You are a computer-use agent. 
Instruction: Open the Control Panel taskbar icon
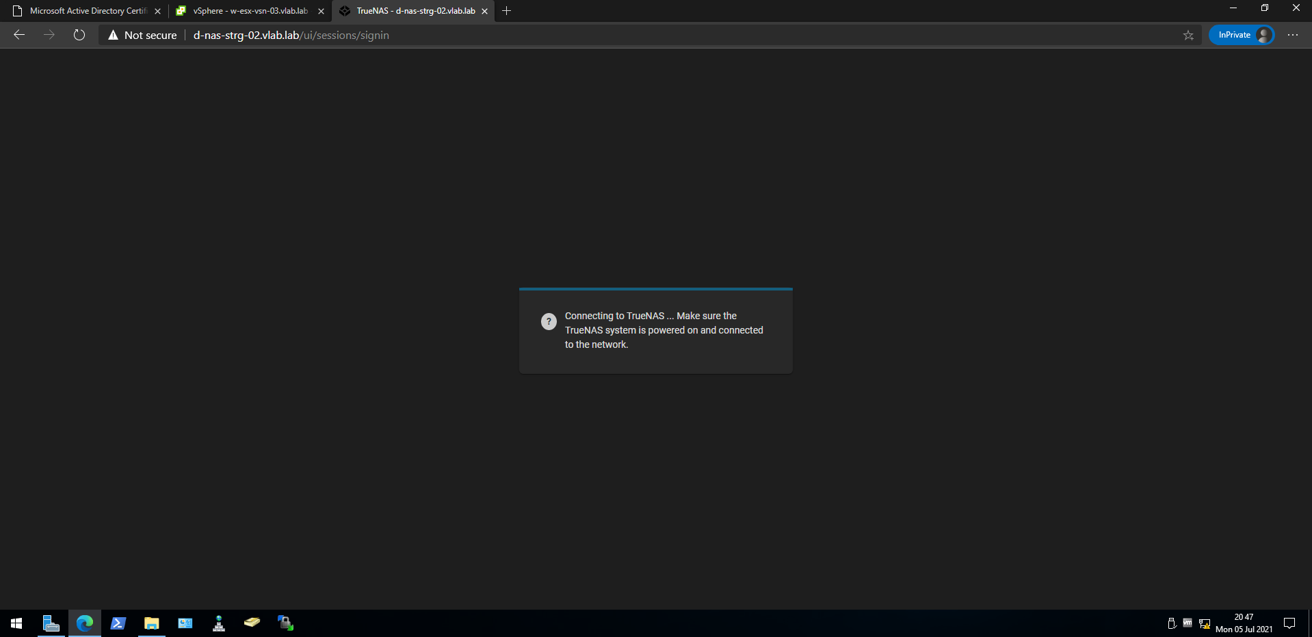tap(185, 623)
